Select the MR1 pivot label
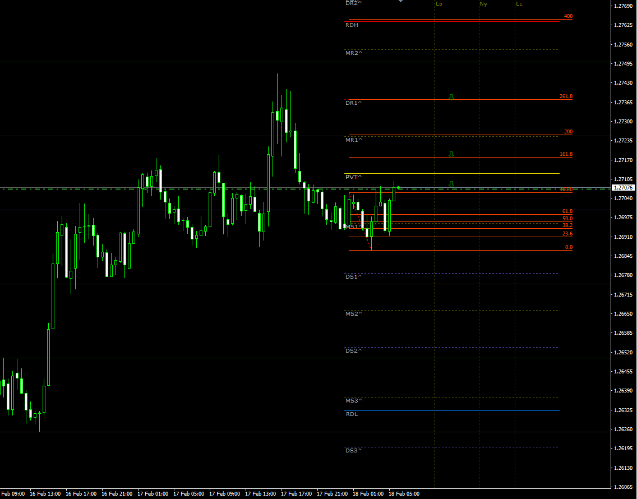637x499 pixels. [x=351, y=139]
